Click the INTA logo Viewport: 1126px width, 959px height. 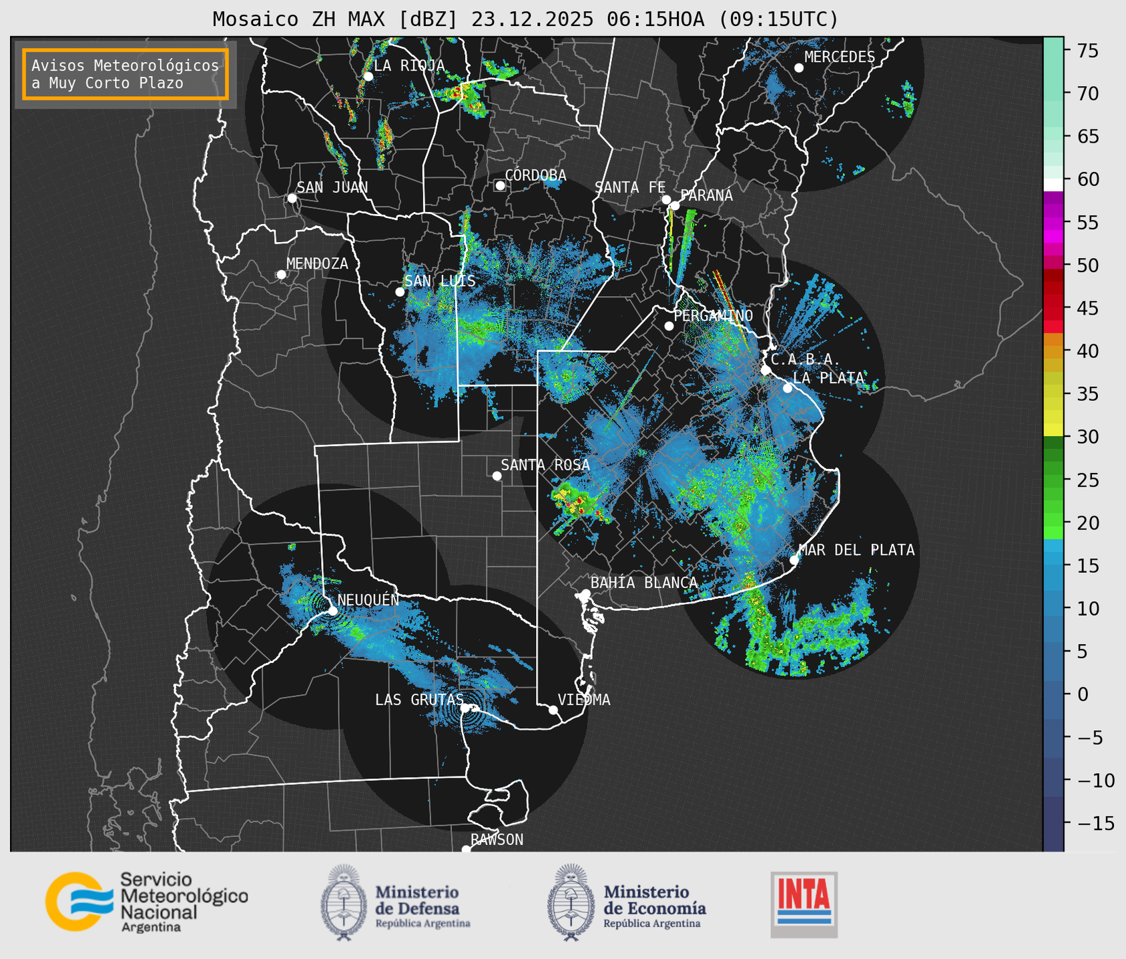click(x=804, y=904)
